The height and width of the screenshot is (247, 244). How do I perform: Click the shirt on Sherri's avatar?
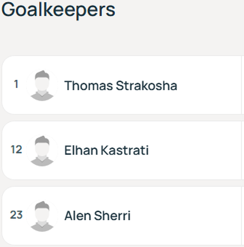tap(42, 226)
